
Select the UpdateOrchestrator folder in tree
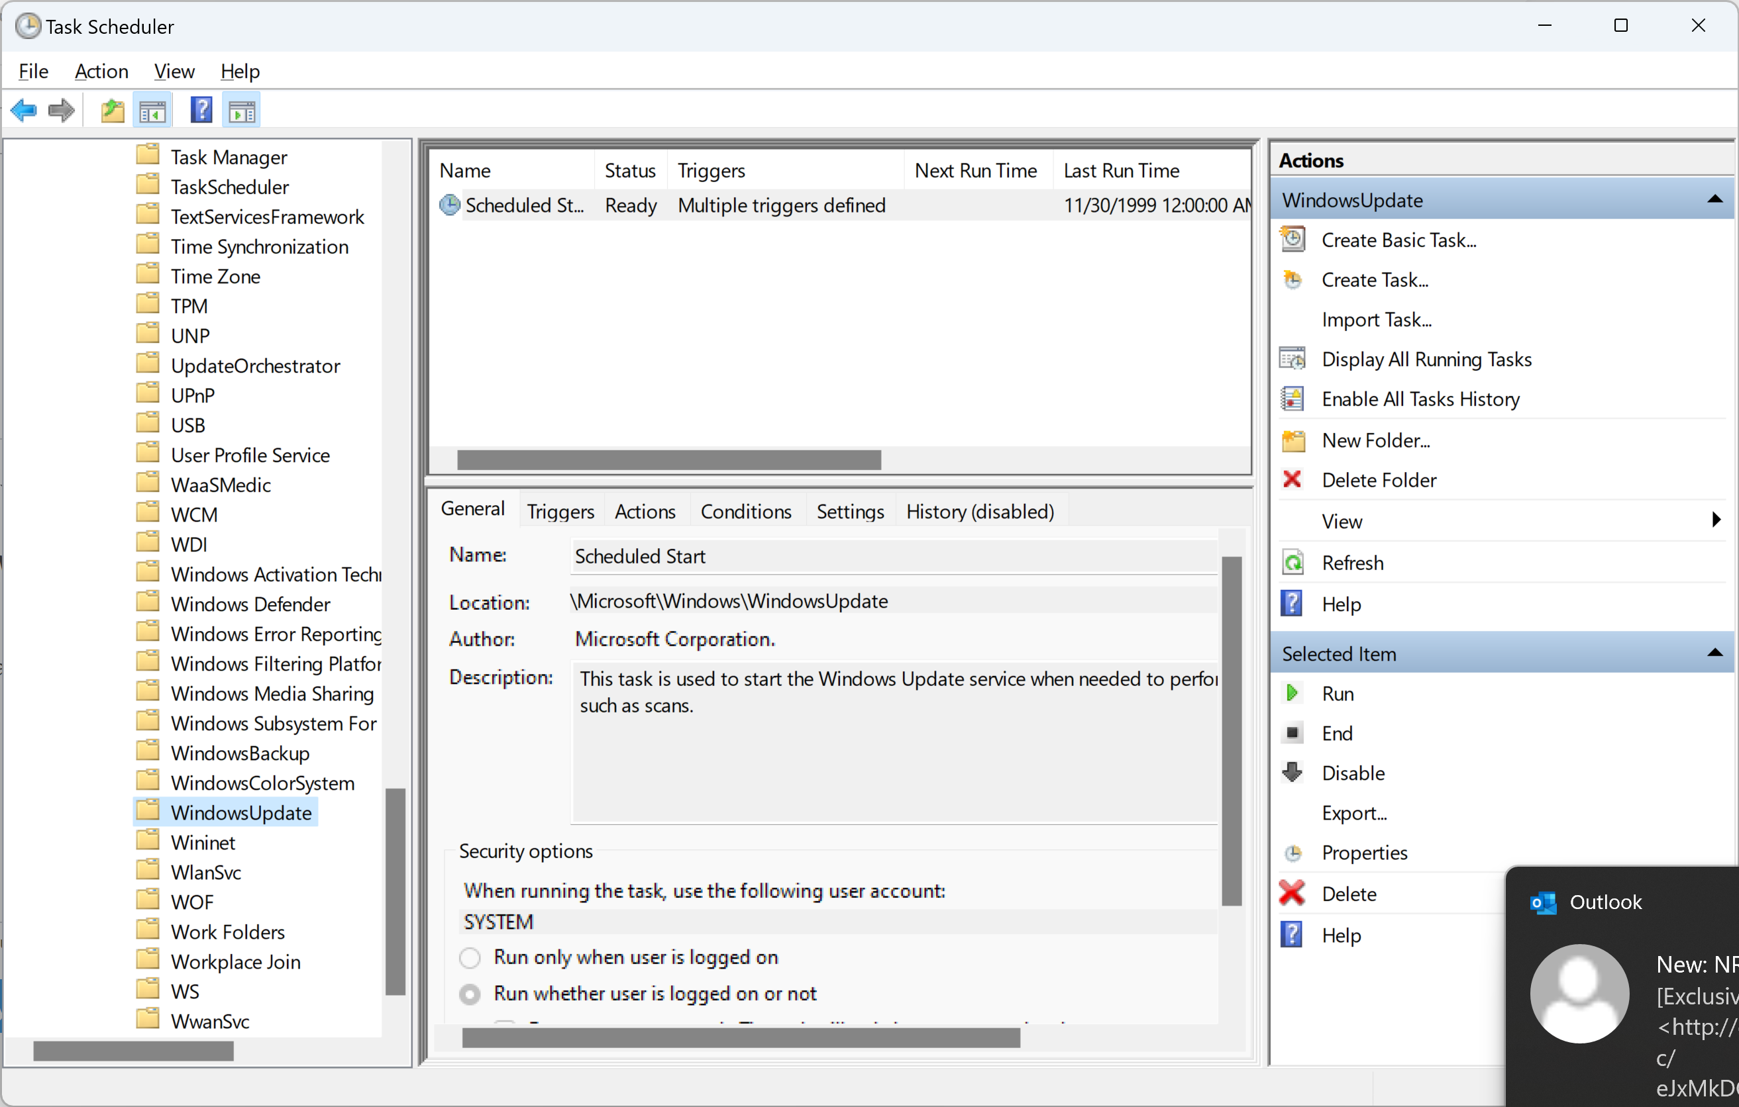tap(255, 366)
